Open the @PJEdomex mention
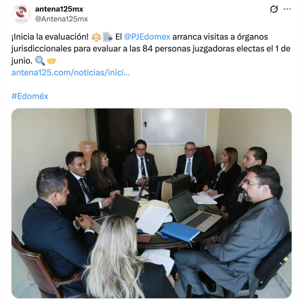This screenshot has height=306, width=304. point(147,37)
